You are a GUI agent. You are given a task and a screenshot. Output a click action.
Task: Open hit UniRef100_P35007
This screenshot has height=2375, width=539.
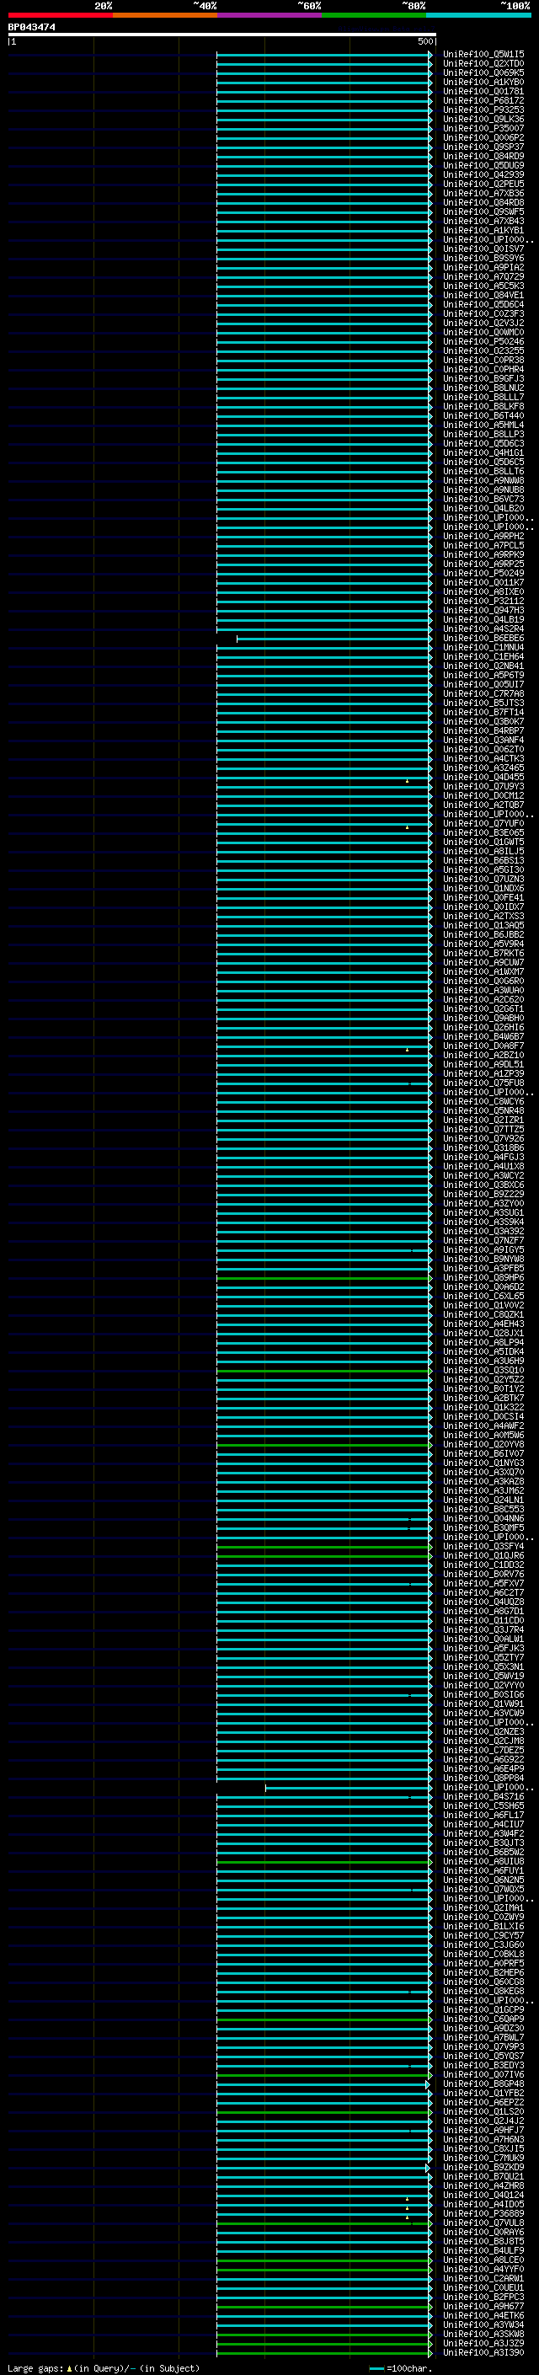point(483,128)
